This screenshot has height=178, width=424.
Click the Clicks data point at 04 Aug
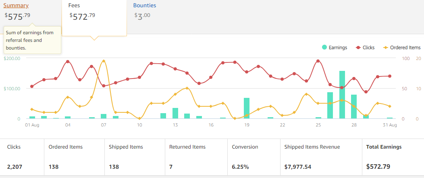click(68, 62)
